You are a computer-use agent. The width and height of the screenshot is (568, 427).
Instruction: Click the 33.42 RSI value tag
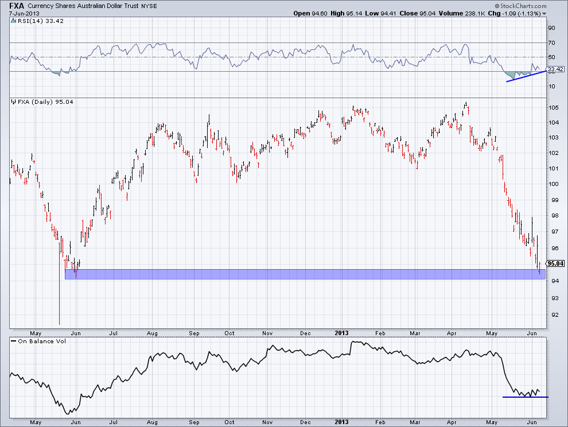tap(555, 69)
